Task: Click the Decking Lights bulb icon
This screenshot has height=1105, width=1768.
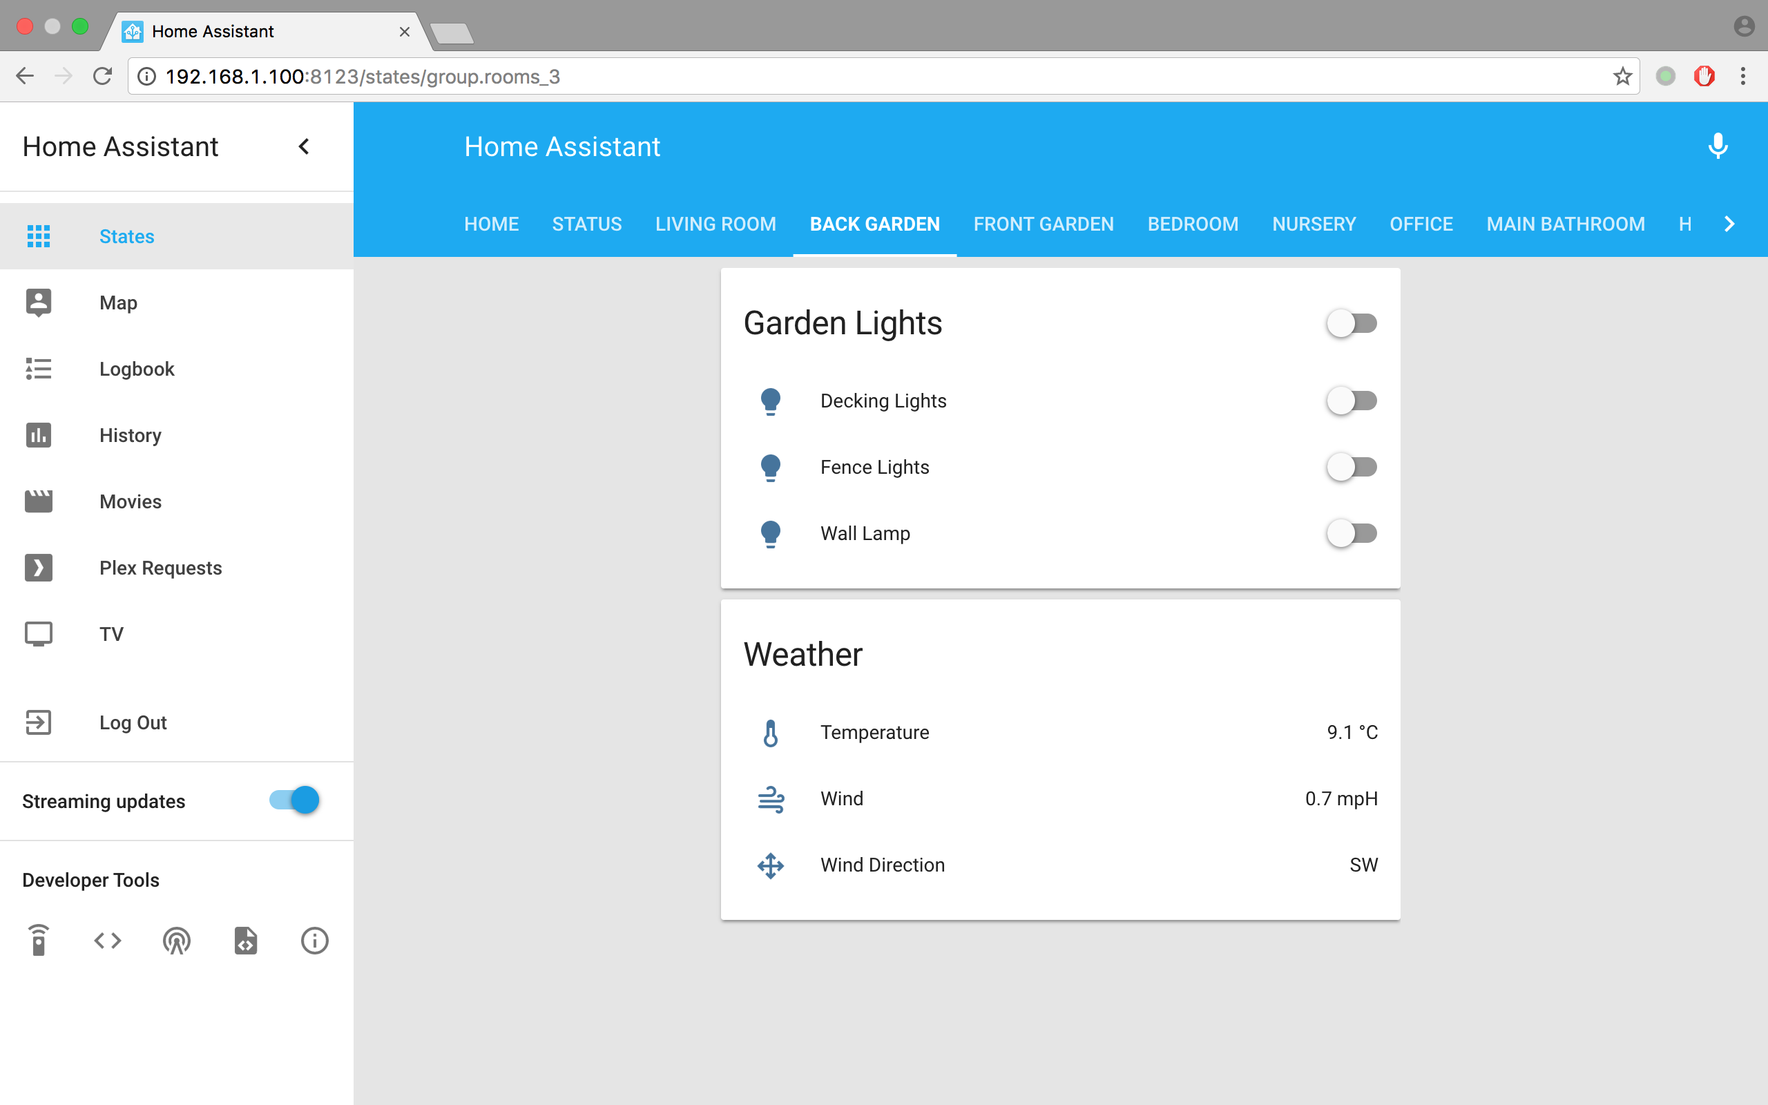Action: tap(770, 401)
